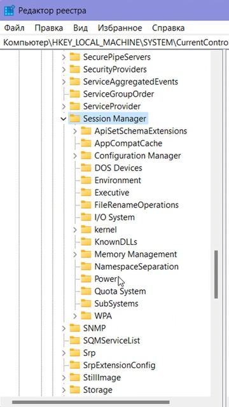Select the DOS Devices folder icon
The width and height of the screenshot is (229, 407).
[86, 168]
